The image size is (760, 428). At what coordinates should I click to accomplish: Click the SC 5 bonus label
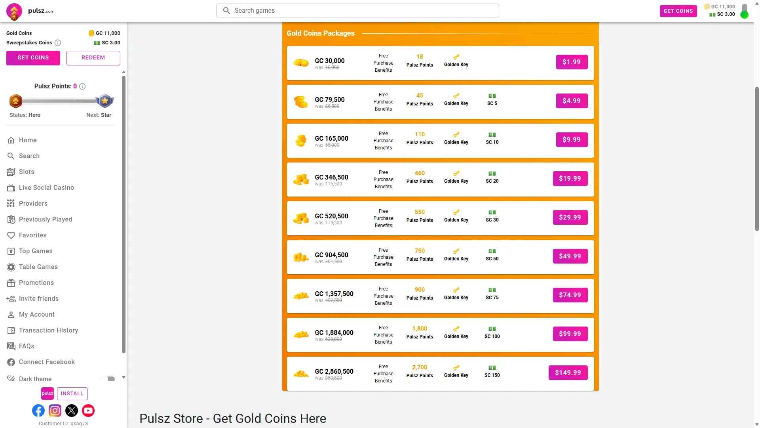click(x=492, y=103)
